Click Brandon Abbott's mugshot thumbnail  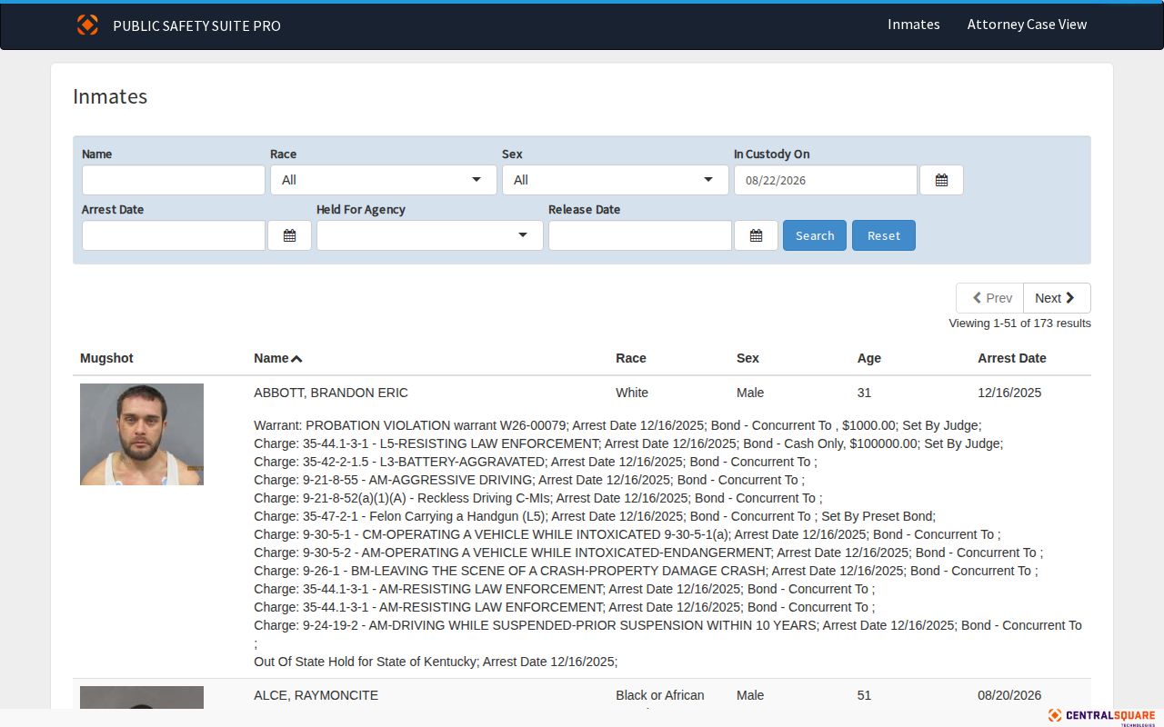[142, 434]
